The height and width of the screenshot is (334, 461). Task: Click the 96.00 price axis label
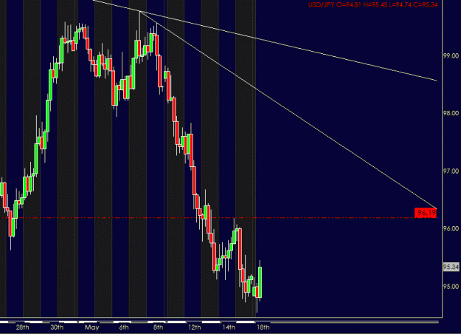(x=451, y=228)
